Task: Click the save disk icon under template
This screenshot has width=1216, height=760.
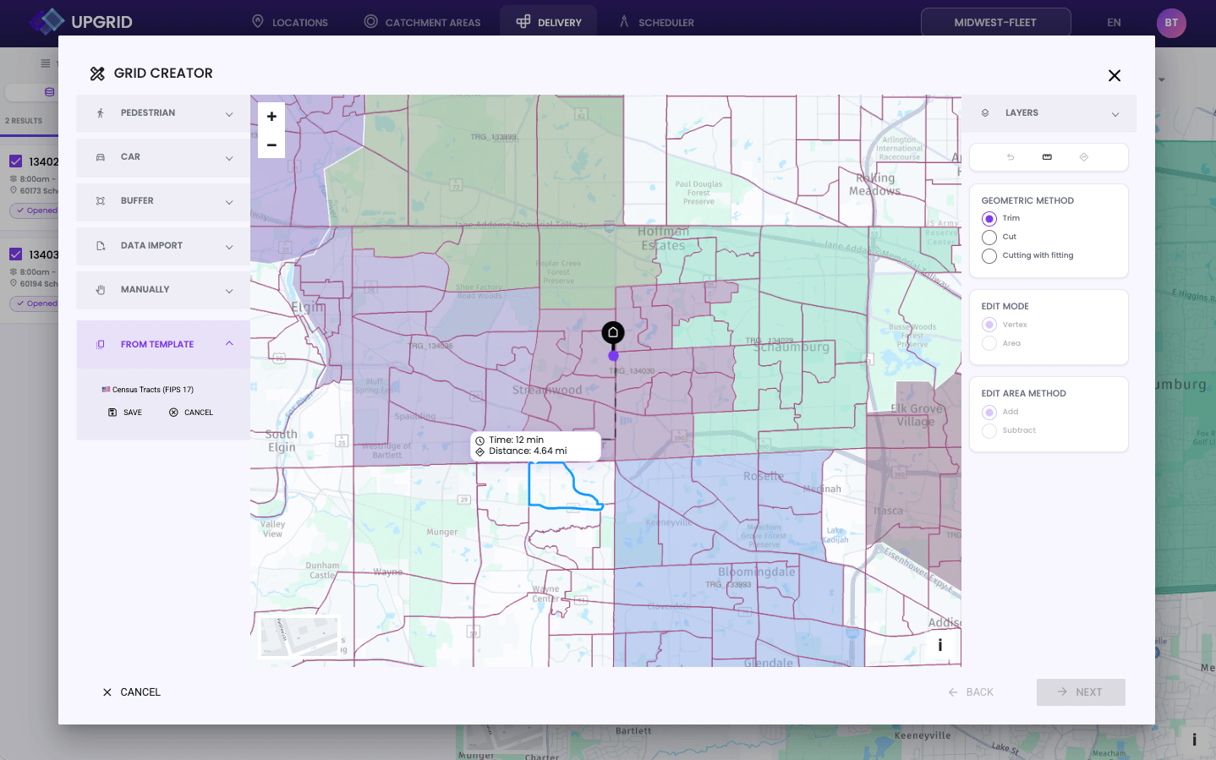Action: click(112, 413)
